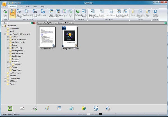Screen dimensions: 168x117
Task: Open the Item ribbon tab
Action: point(28,7)
